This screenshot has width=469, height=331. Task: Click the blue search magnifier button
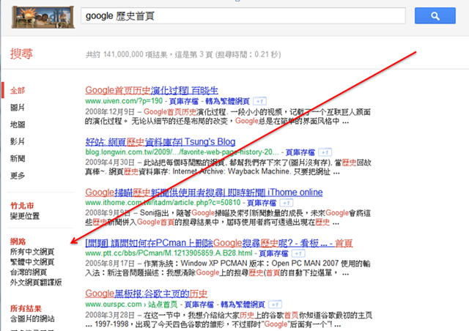435,16
